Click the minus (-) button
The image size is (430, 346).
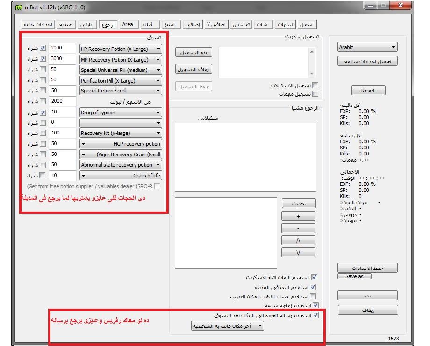pyautogui.click(x=298, y=228)
